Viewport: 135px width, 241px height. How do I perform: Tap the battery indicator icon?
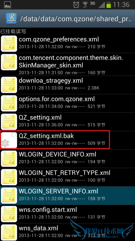[109, 5]
